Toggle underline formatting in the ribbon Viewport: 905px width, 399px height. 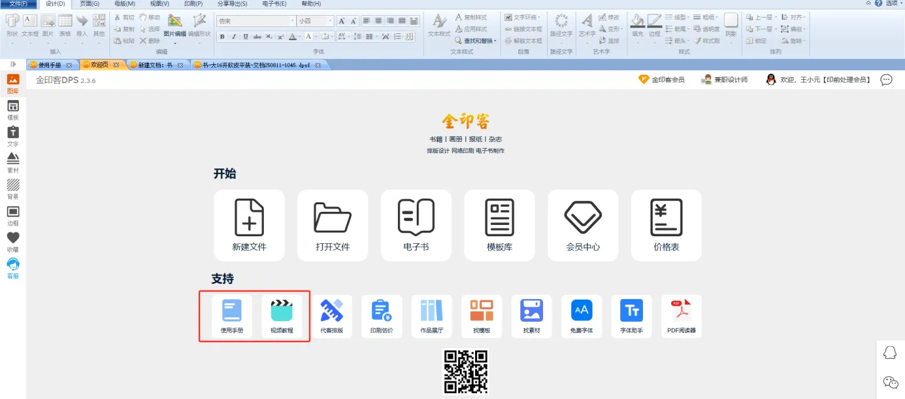pyautogui.click(x=245, y=37)
